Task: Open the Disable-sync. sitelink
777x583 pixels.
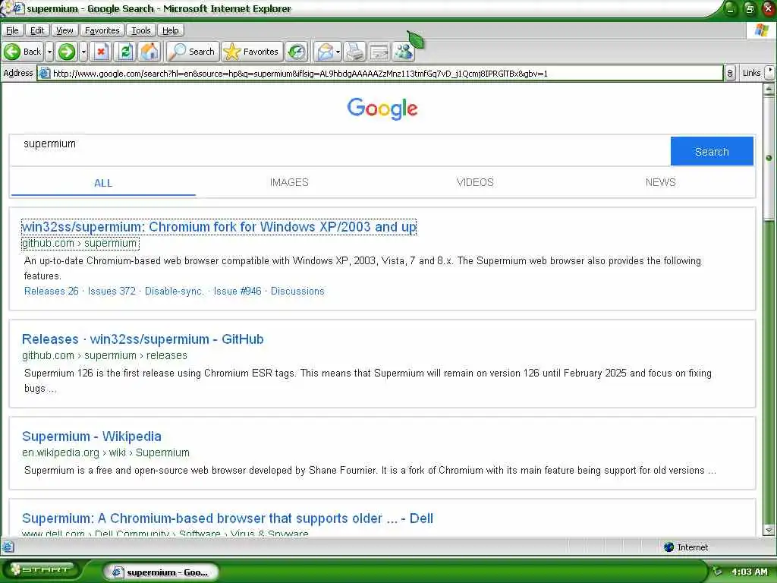Action: (175, 291)
